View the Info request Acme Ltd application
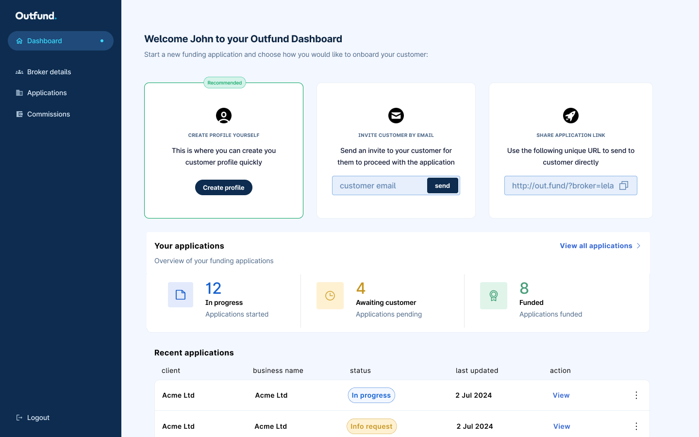This screenshot has width=699, height=437. (x=562, y=426)
